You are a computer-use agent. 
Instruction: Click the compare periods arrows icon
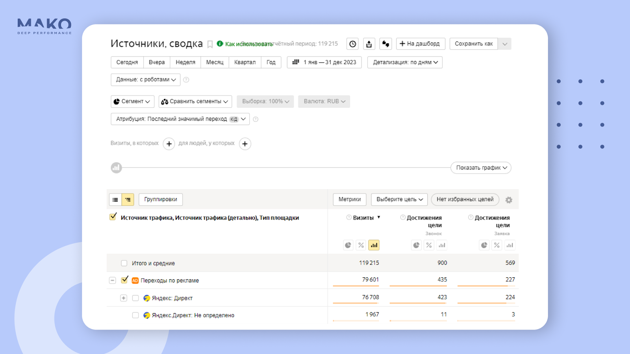click(385, 44)
